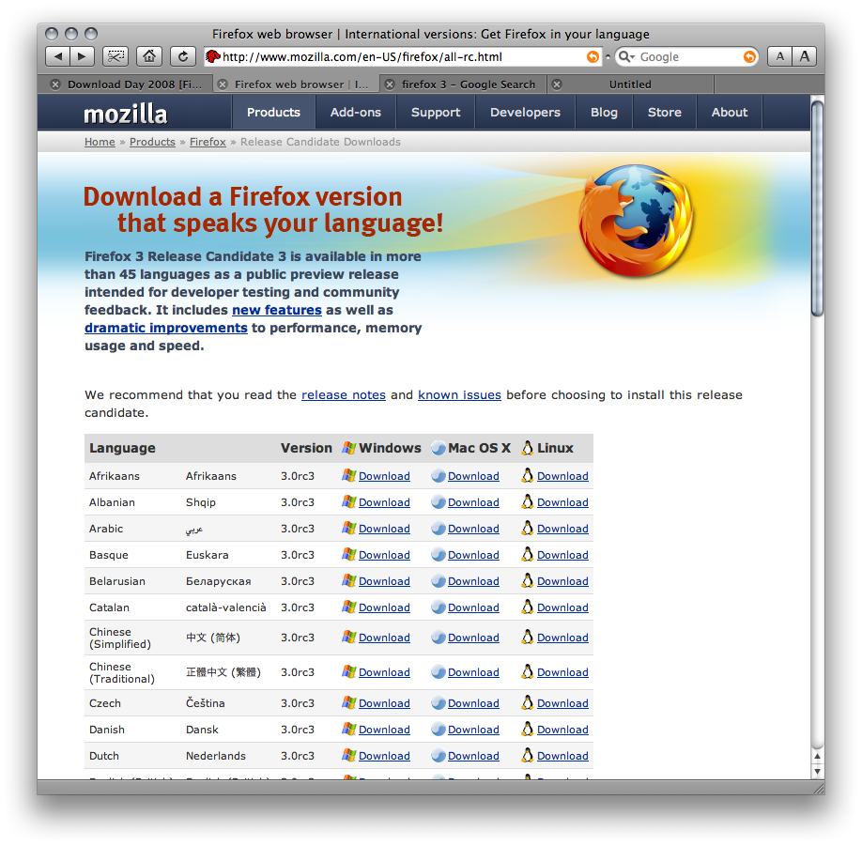The width and height of the screenshot is (862, 846).
Task: Close the Untitled tab
Action: (x=557, y=85)
